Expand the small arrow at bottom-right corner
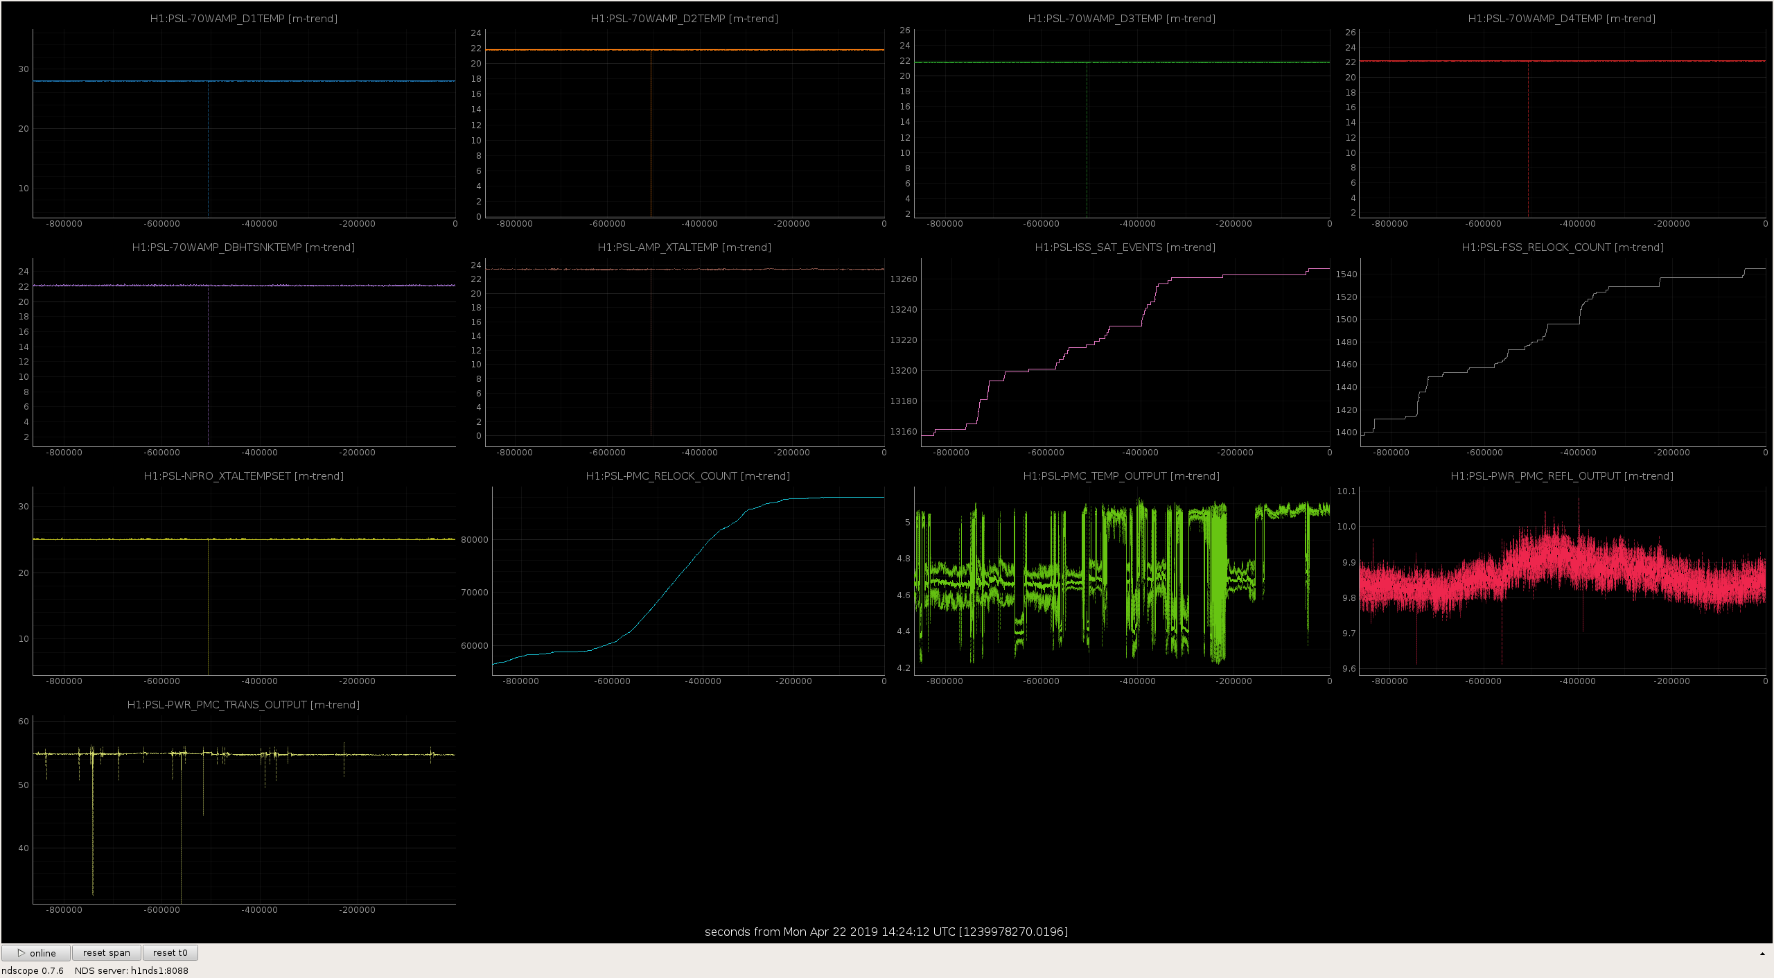The image size is (1774, 978). pos(1762,954)
